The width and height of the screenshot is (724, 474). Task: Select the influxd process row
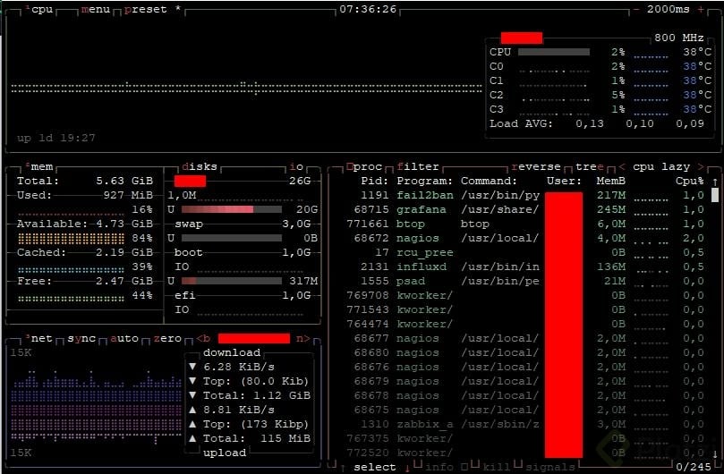tap(525, 267)
